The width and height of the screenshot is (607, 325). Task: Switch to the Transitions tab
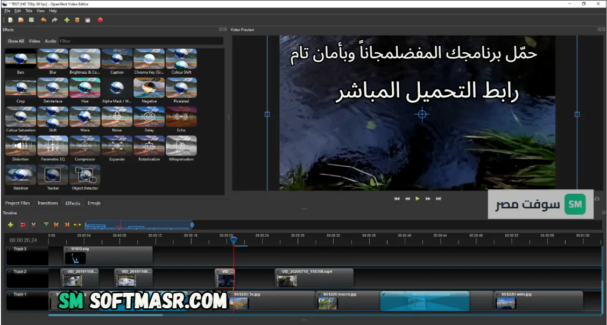click(x=47, y=203)
